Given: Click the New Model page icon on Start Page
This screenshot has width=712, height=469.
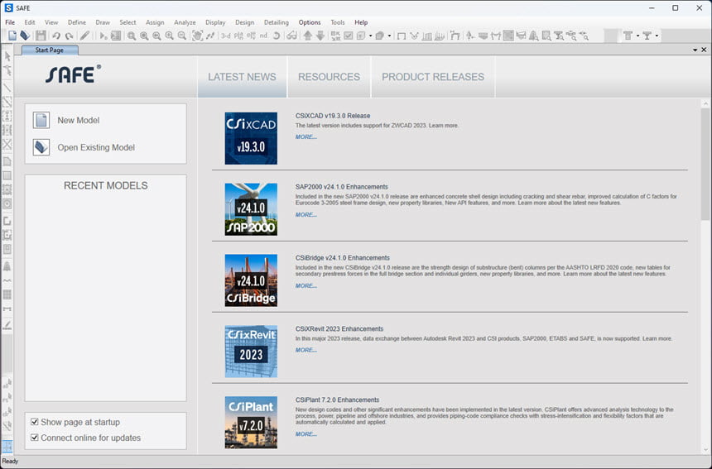Looking at the screenshot, I should click(41, 120).
